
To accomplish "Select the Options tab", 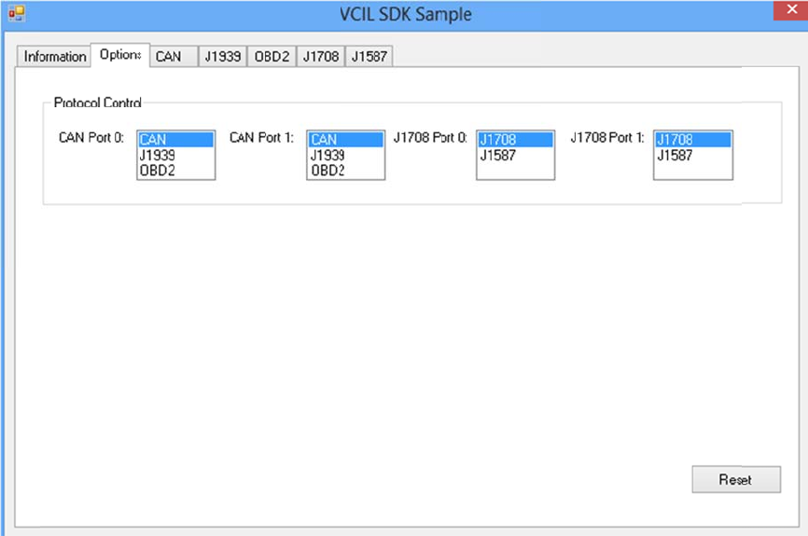I will coord(120,55).
